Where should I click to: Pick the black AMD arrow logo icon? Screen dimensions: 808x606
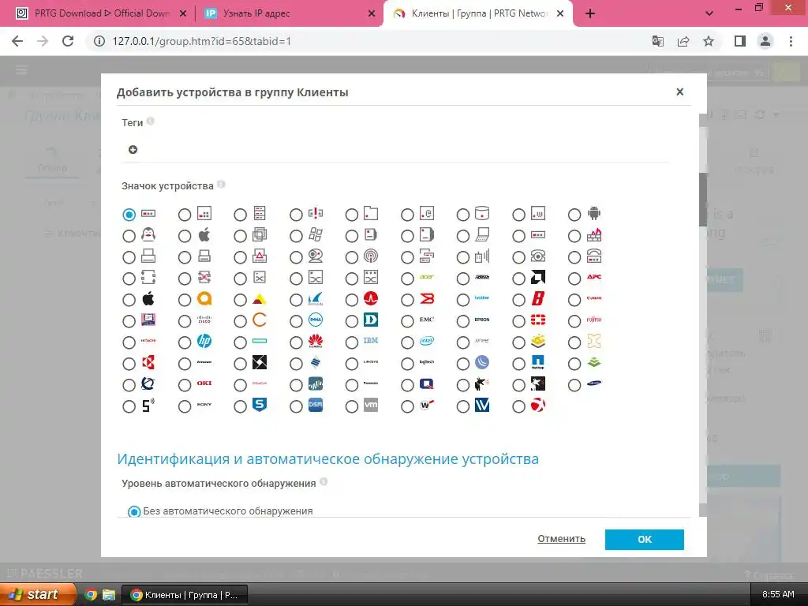pyautogui.click(x=538, y=277)
